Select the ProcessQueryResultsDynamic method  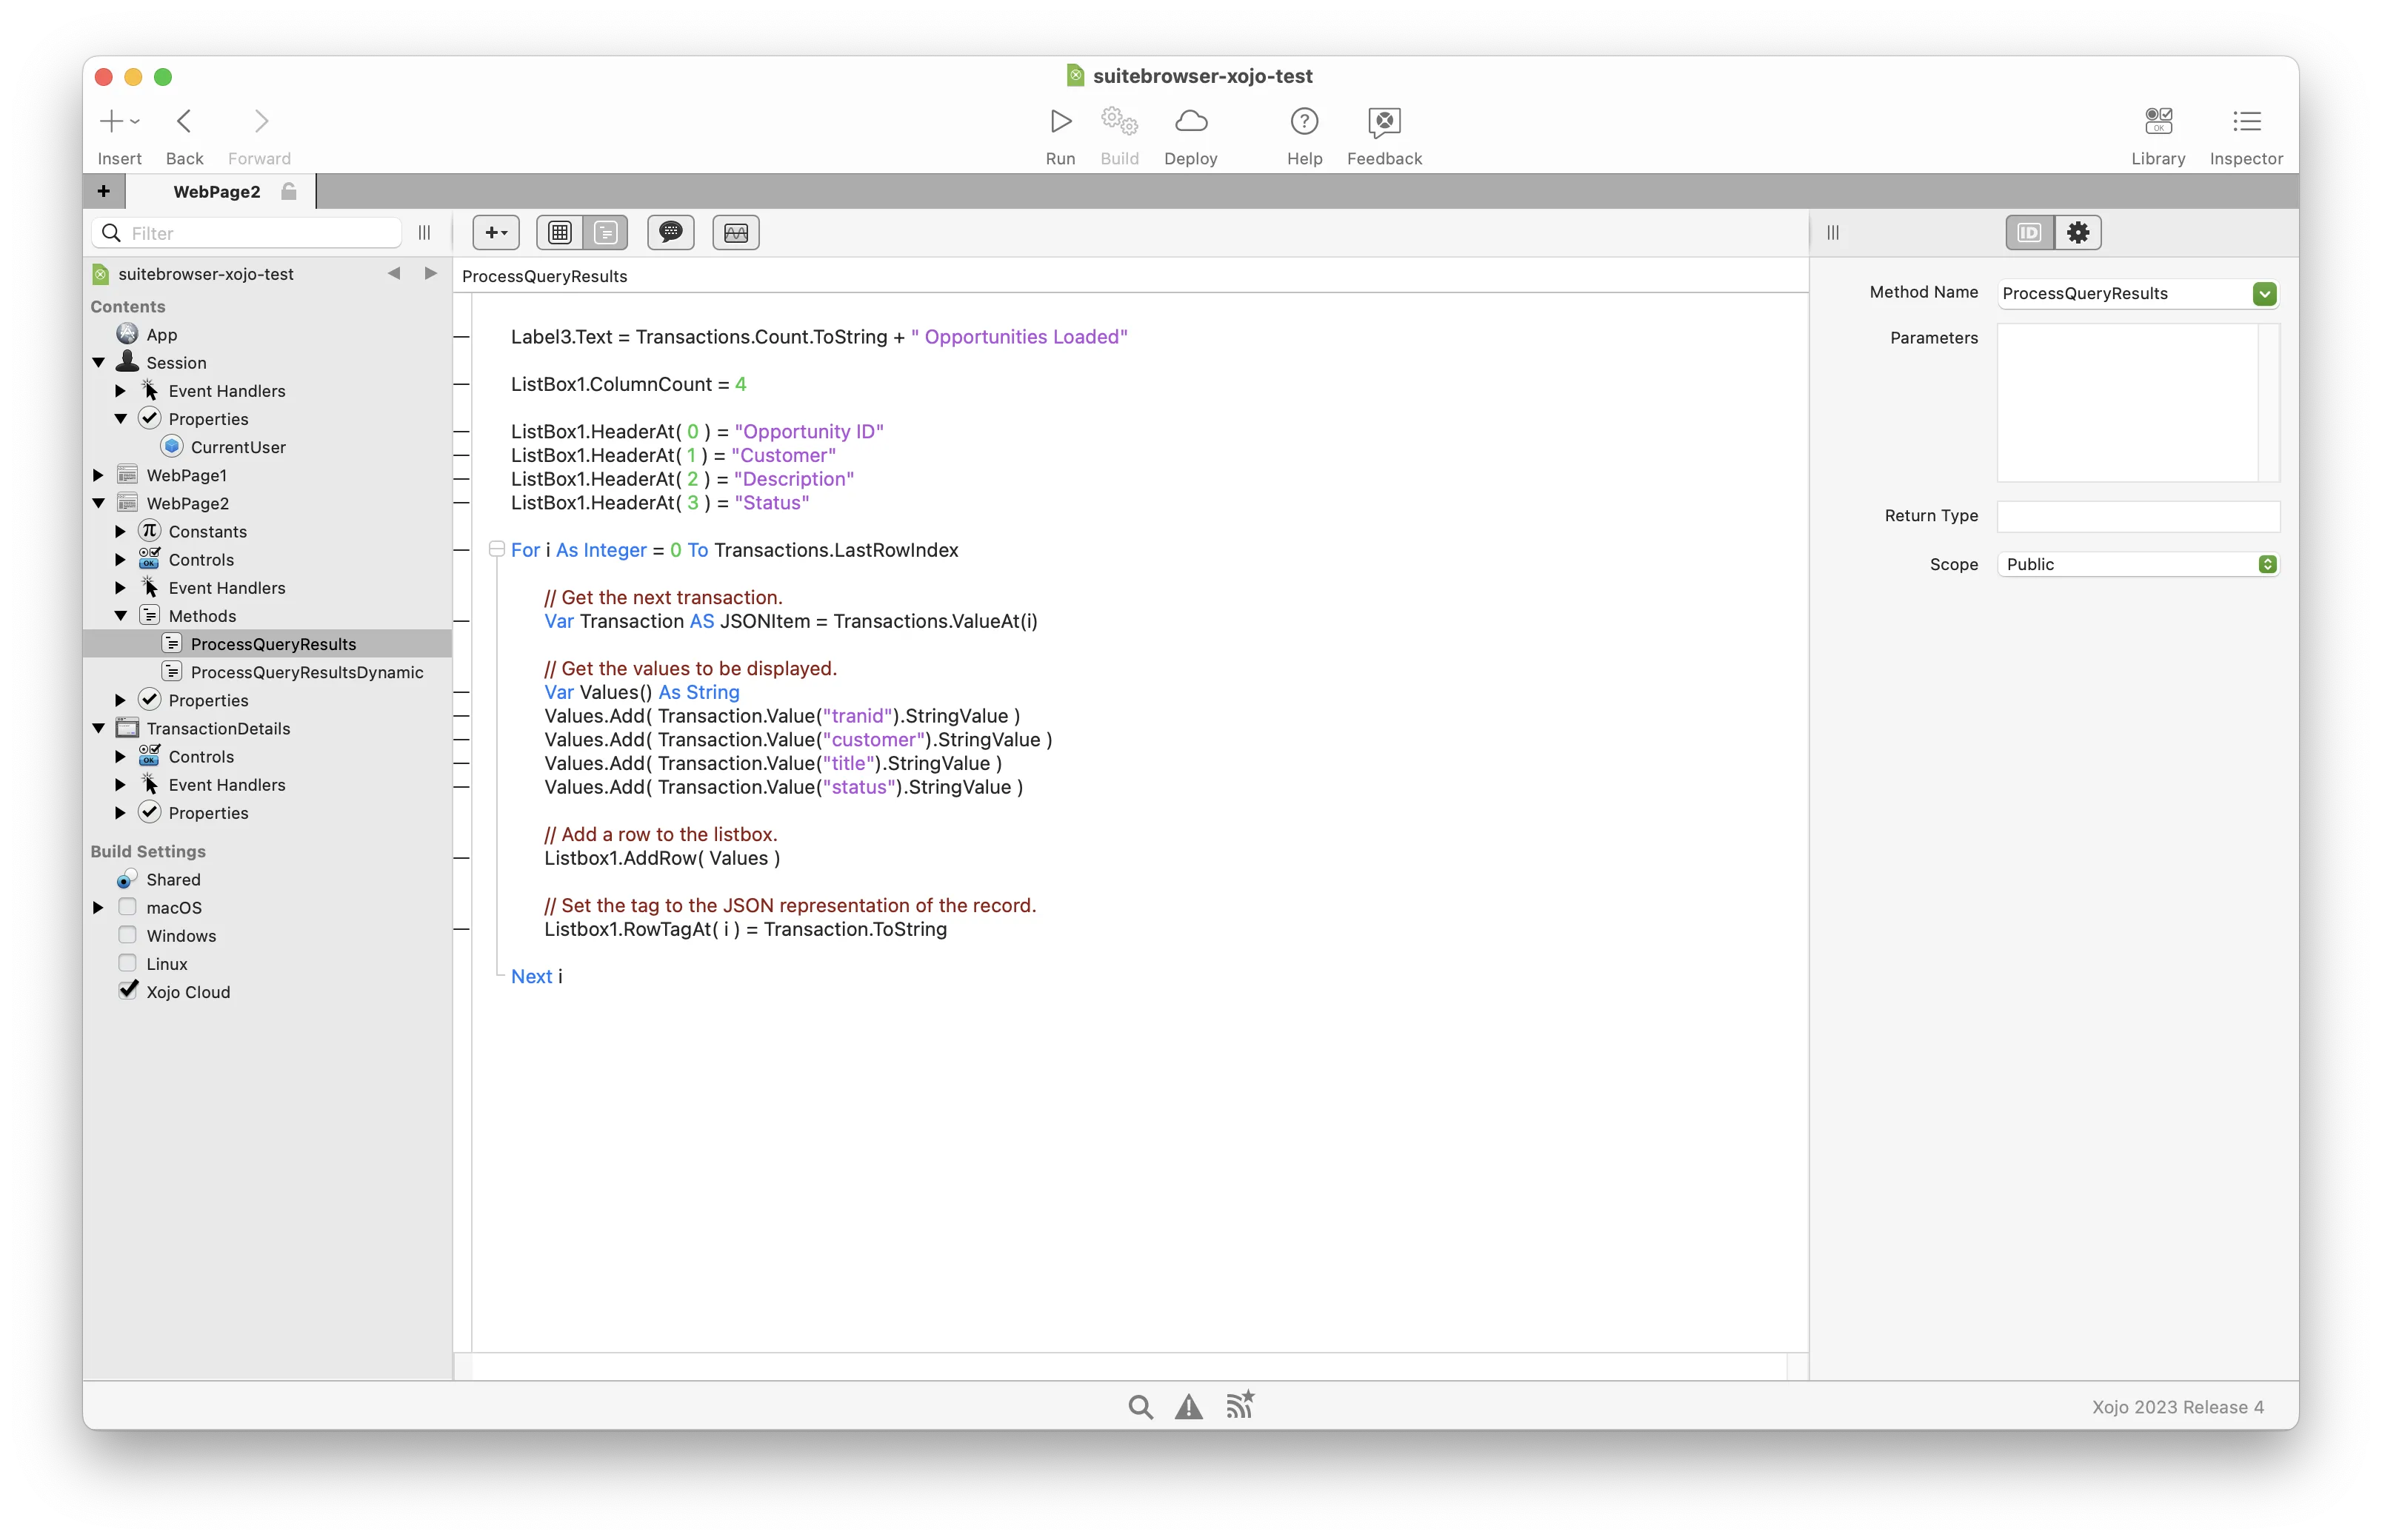306,672
